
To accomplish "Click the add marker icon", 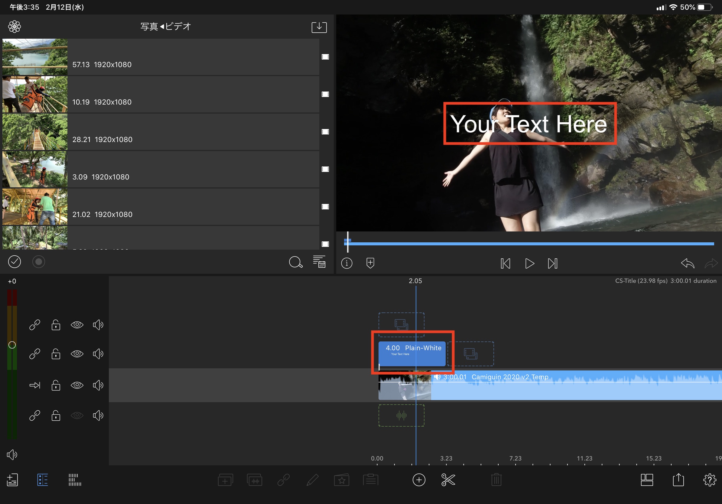I will [370, 263].
